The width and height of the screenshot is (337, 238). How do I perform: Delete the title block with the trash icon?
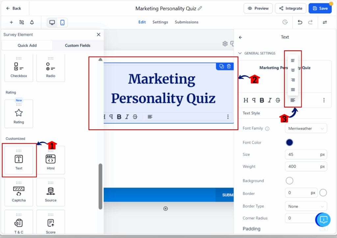pos(229,66)
